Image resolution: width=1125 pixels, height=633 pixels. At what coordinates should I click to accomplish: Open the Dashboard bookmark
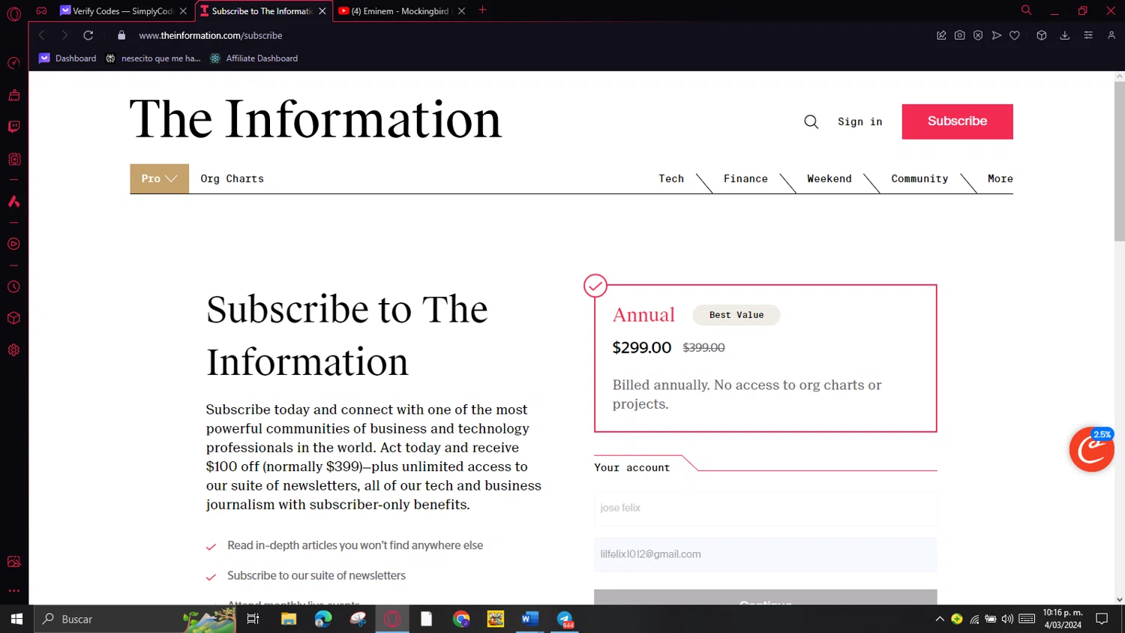click(x=67, y=58)
